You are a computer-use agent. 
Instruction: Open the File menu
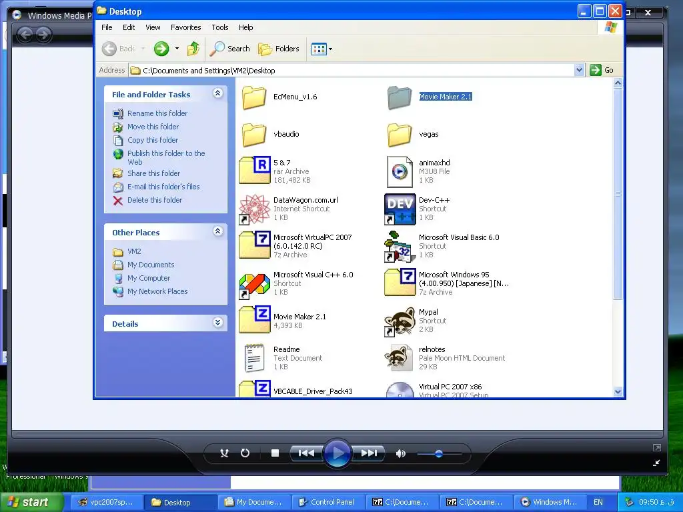[x=107, y=27]
